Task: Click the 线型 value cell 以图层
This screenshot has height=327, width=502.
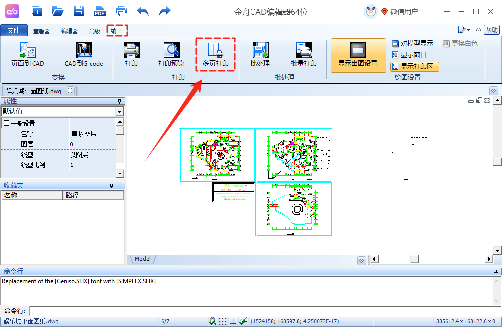Action: coord(92,155)
